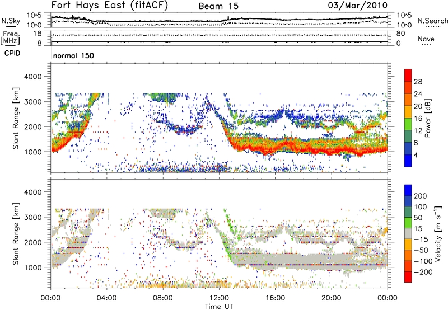Pick the light green 12–16 dB power swatch

pyautogui.click(x=408, y=124)
